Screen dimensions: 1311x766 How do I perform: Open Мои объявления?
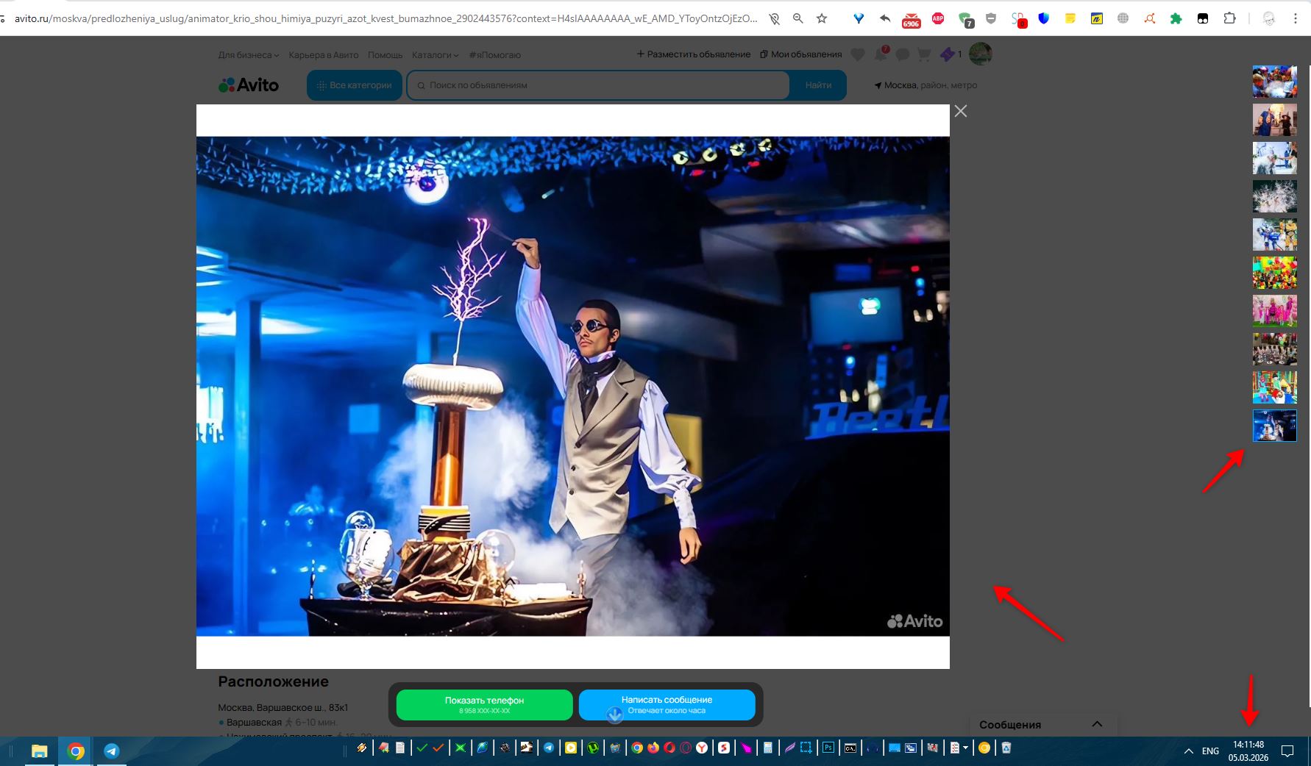(801, 54)
